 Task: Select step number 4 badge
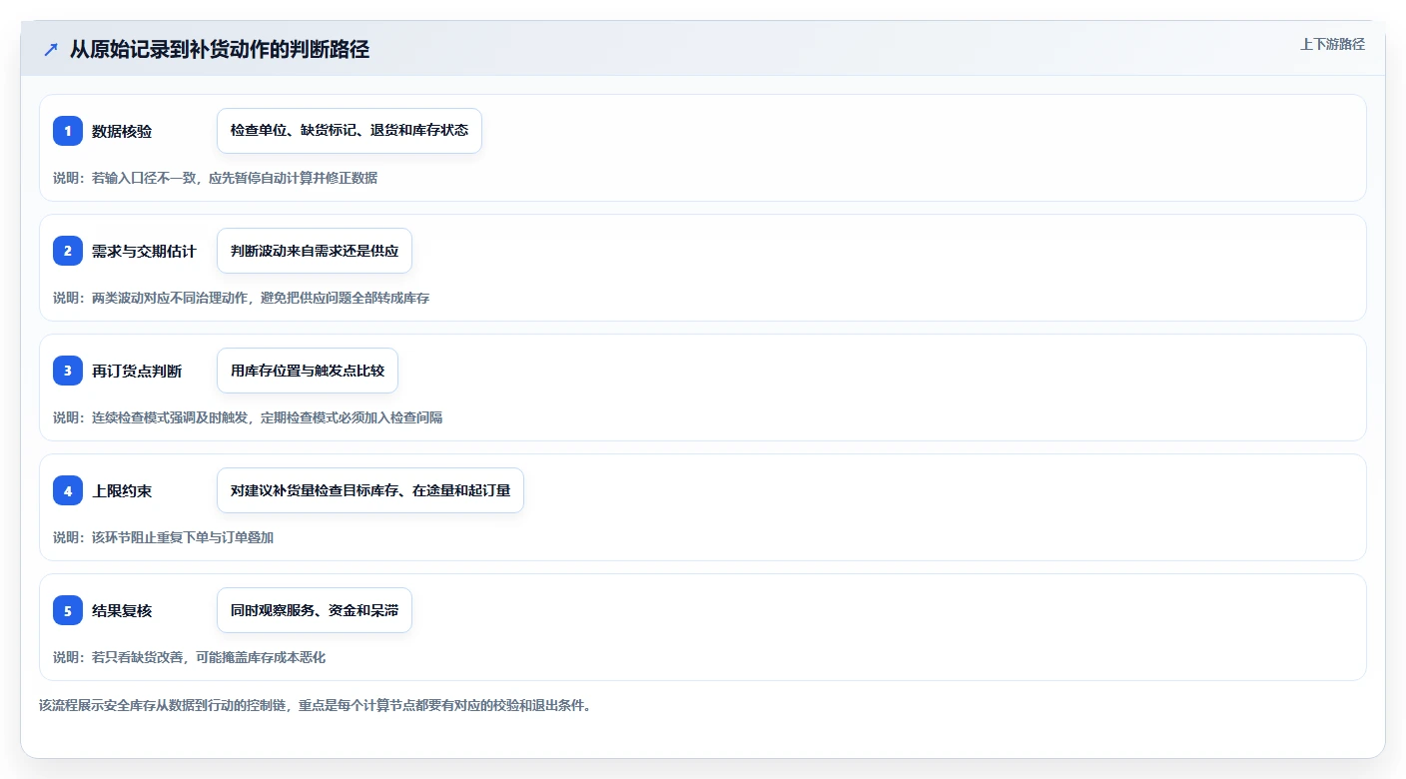click(68, 490)
